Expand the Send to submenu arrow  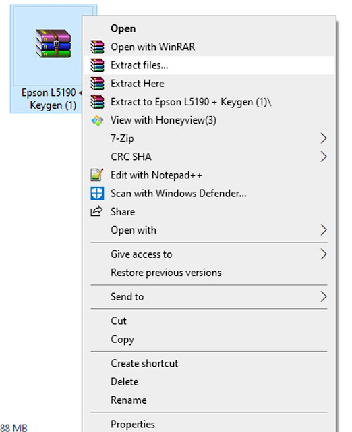[x=324, y=297]
